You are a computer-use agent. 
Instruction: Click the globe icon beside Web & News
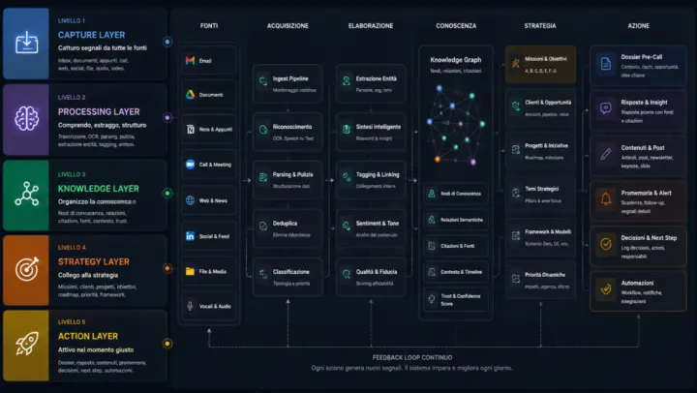(x=191, y=200)
